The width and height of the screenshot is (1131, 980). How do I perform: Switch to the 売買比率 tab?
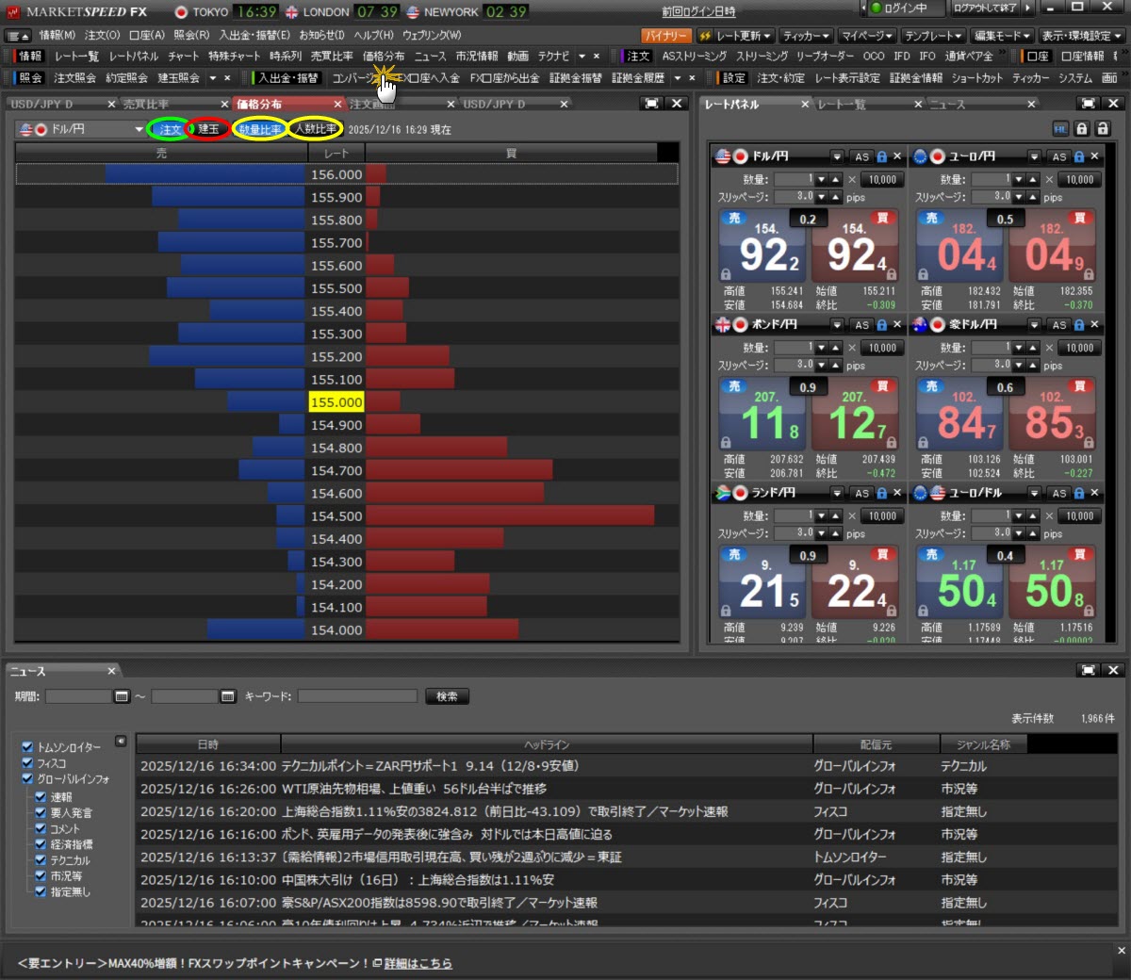(146, 104)
